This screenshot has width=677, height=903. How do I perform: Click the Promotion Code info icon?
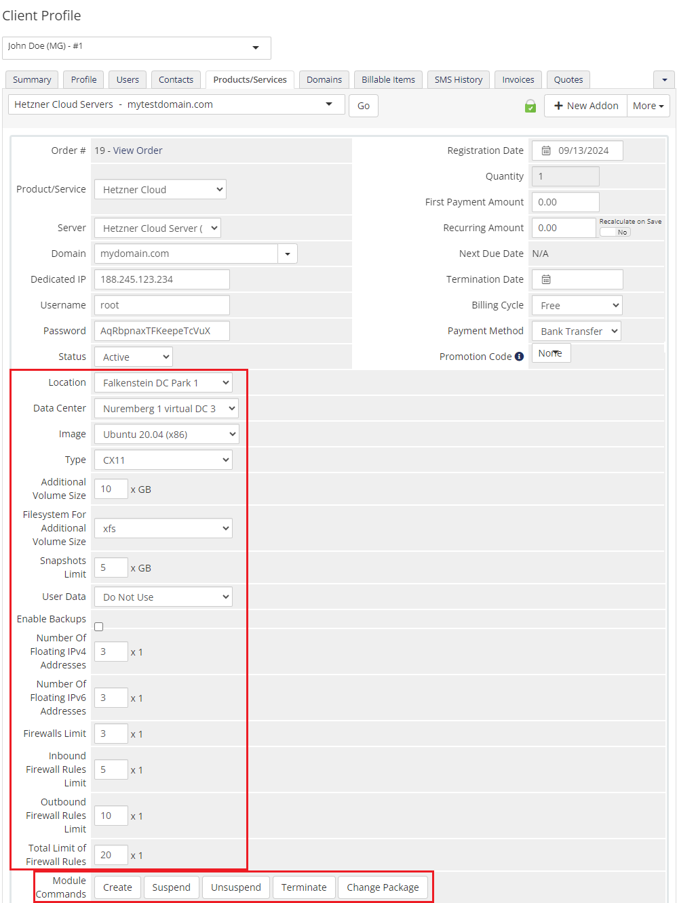519,357
